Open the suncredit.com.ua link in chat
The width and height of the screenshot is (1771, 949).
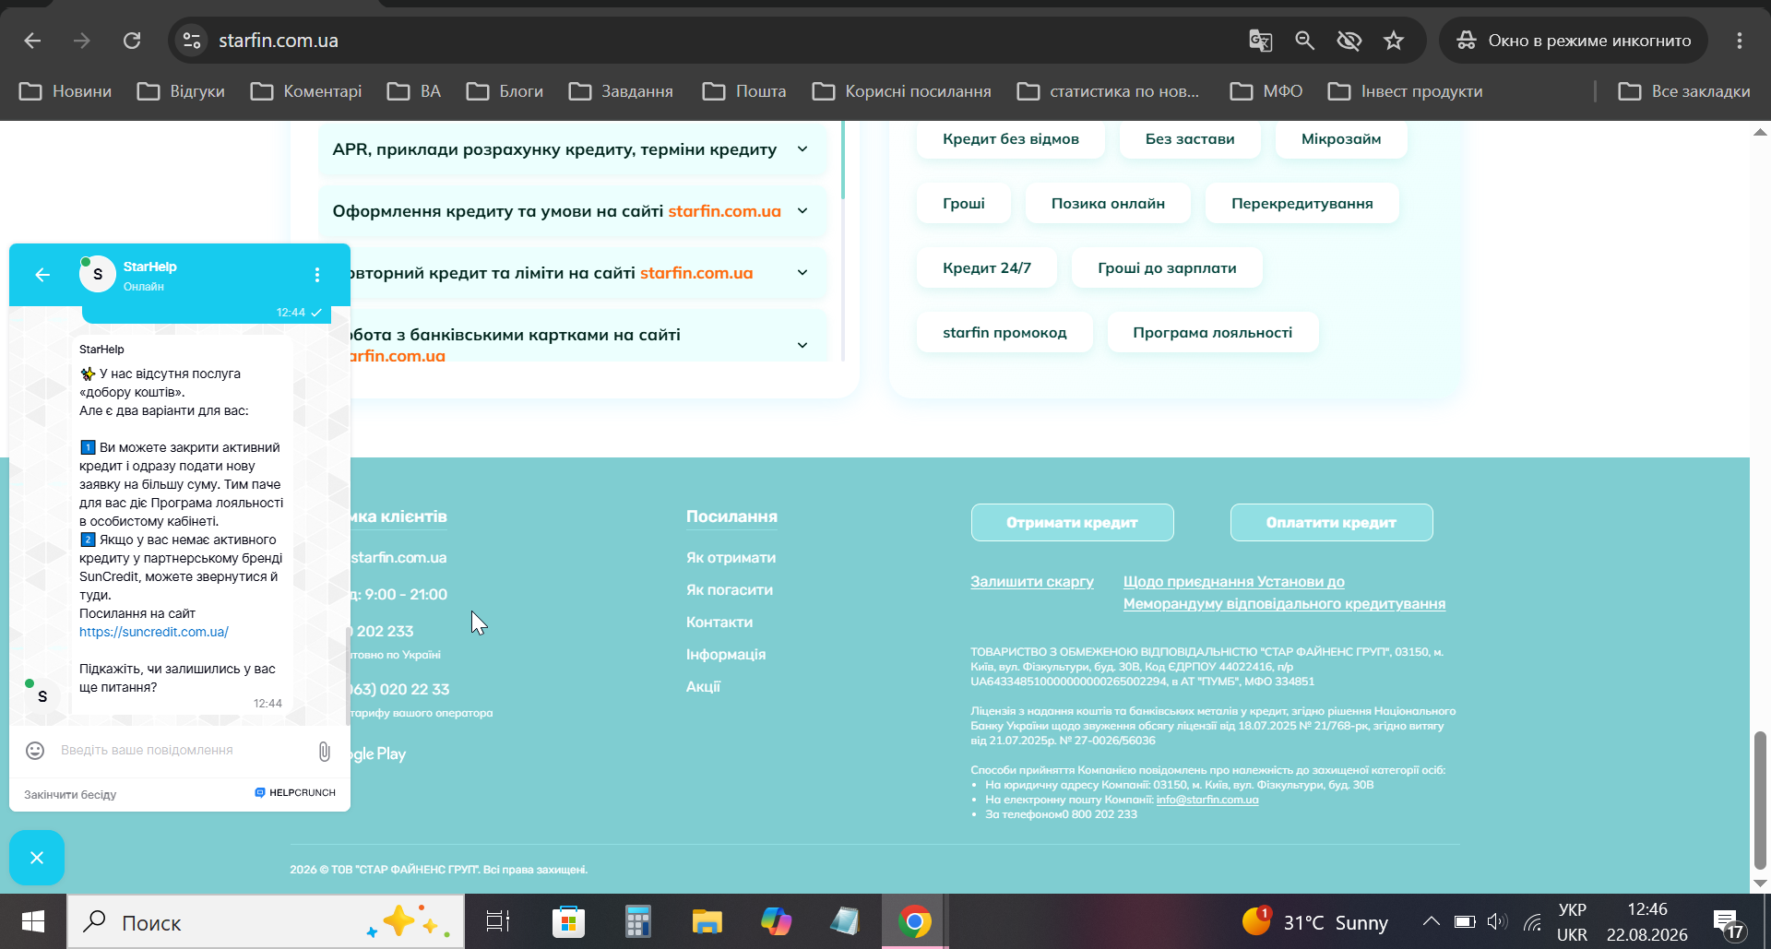pyautogui.click(x=154, y=632)
